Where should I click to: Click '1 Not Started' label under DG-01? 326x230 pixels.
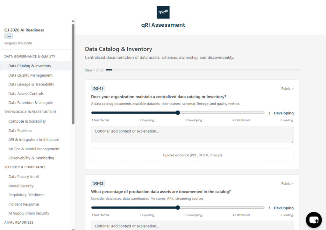pos(100,120)
